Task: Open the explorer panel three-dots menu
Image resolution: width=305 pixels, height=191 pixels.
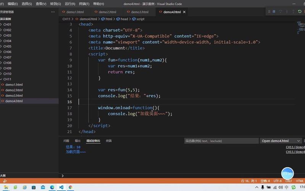Action: (x=53, y=12)
